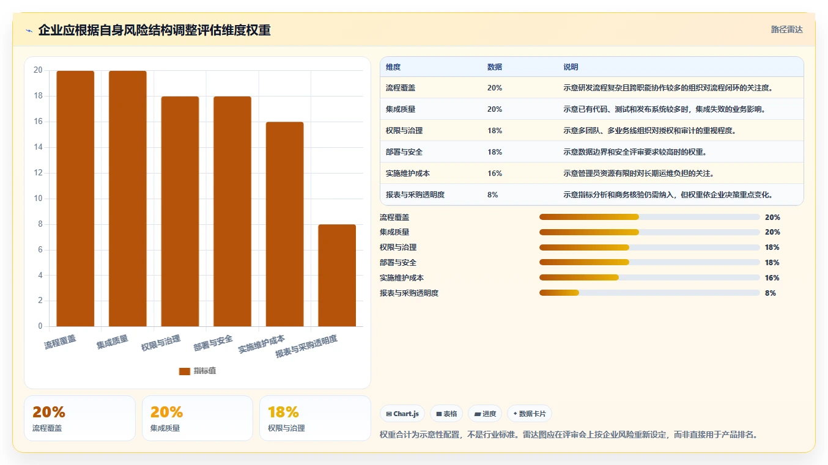This screenshot has height=465, width=828.
Task: Open the 20% 流程覆盖 data card
Action: [x=79, y=418]
